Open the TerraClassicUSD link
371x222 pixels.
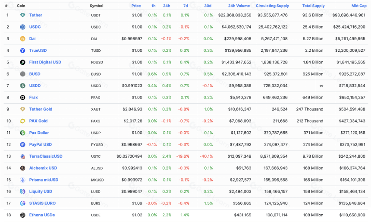46,156
